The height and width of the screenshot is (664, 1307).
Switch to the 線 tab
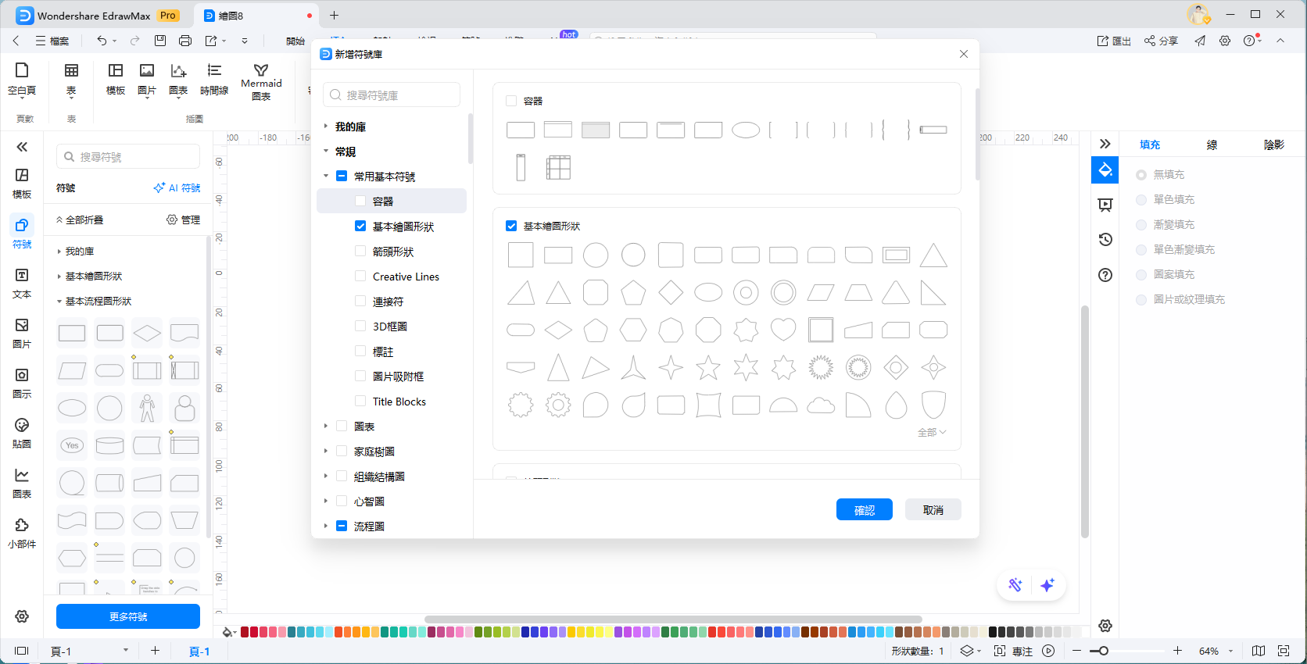1211,145
